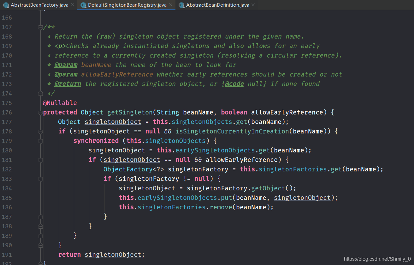Click the boolean keyword on line 176

(234, 112)
